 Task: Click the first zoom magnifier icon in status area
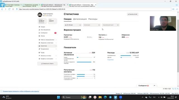[173, 89]
